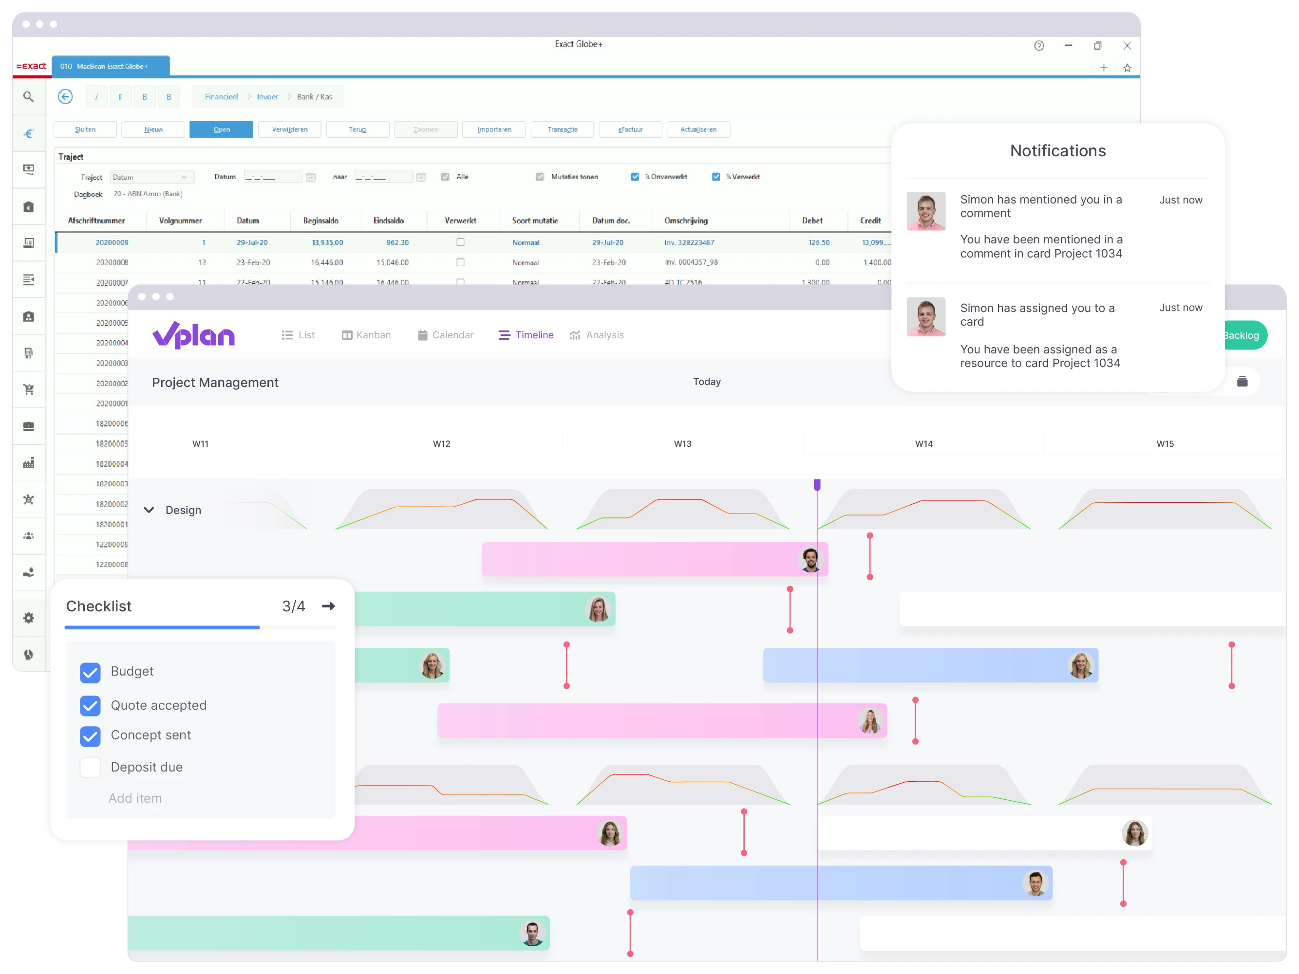Select the Transactie tab in Bank/Kas toolbar
Screen dimensions: 1299x974
[563, 129]
